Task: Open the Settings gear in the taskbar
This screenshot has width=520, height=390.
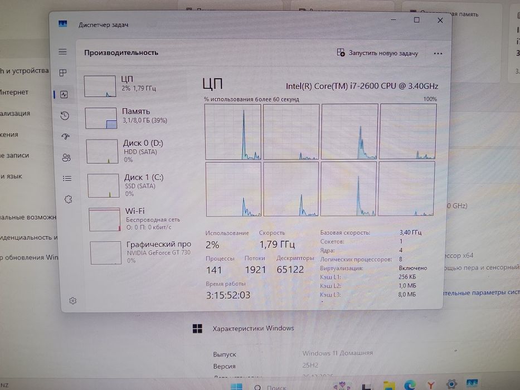Action: (451, 384)
